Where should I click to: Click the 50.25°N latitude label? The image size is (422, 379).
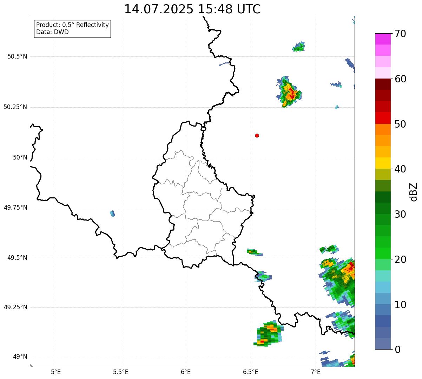click(15, 107)
